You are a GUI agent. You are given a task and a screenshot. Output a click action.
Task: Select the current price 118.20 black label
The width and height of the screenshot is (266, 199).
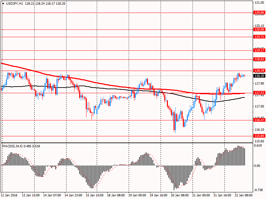(259, 76)
